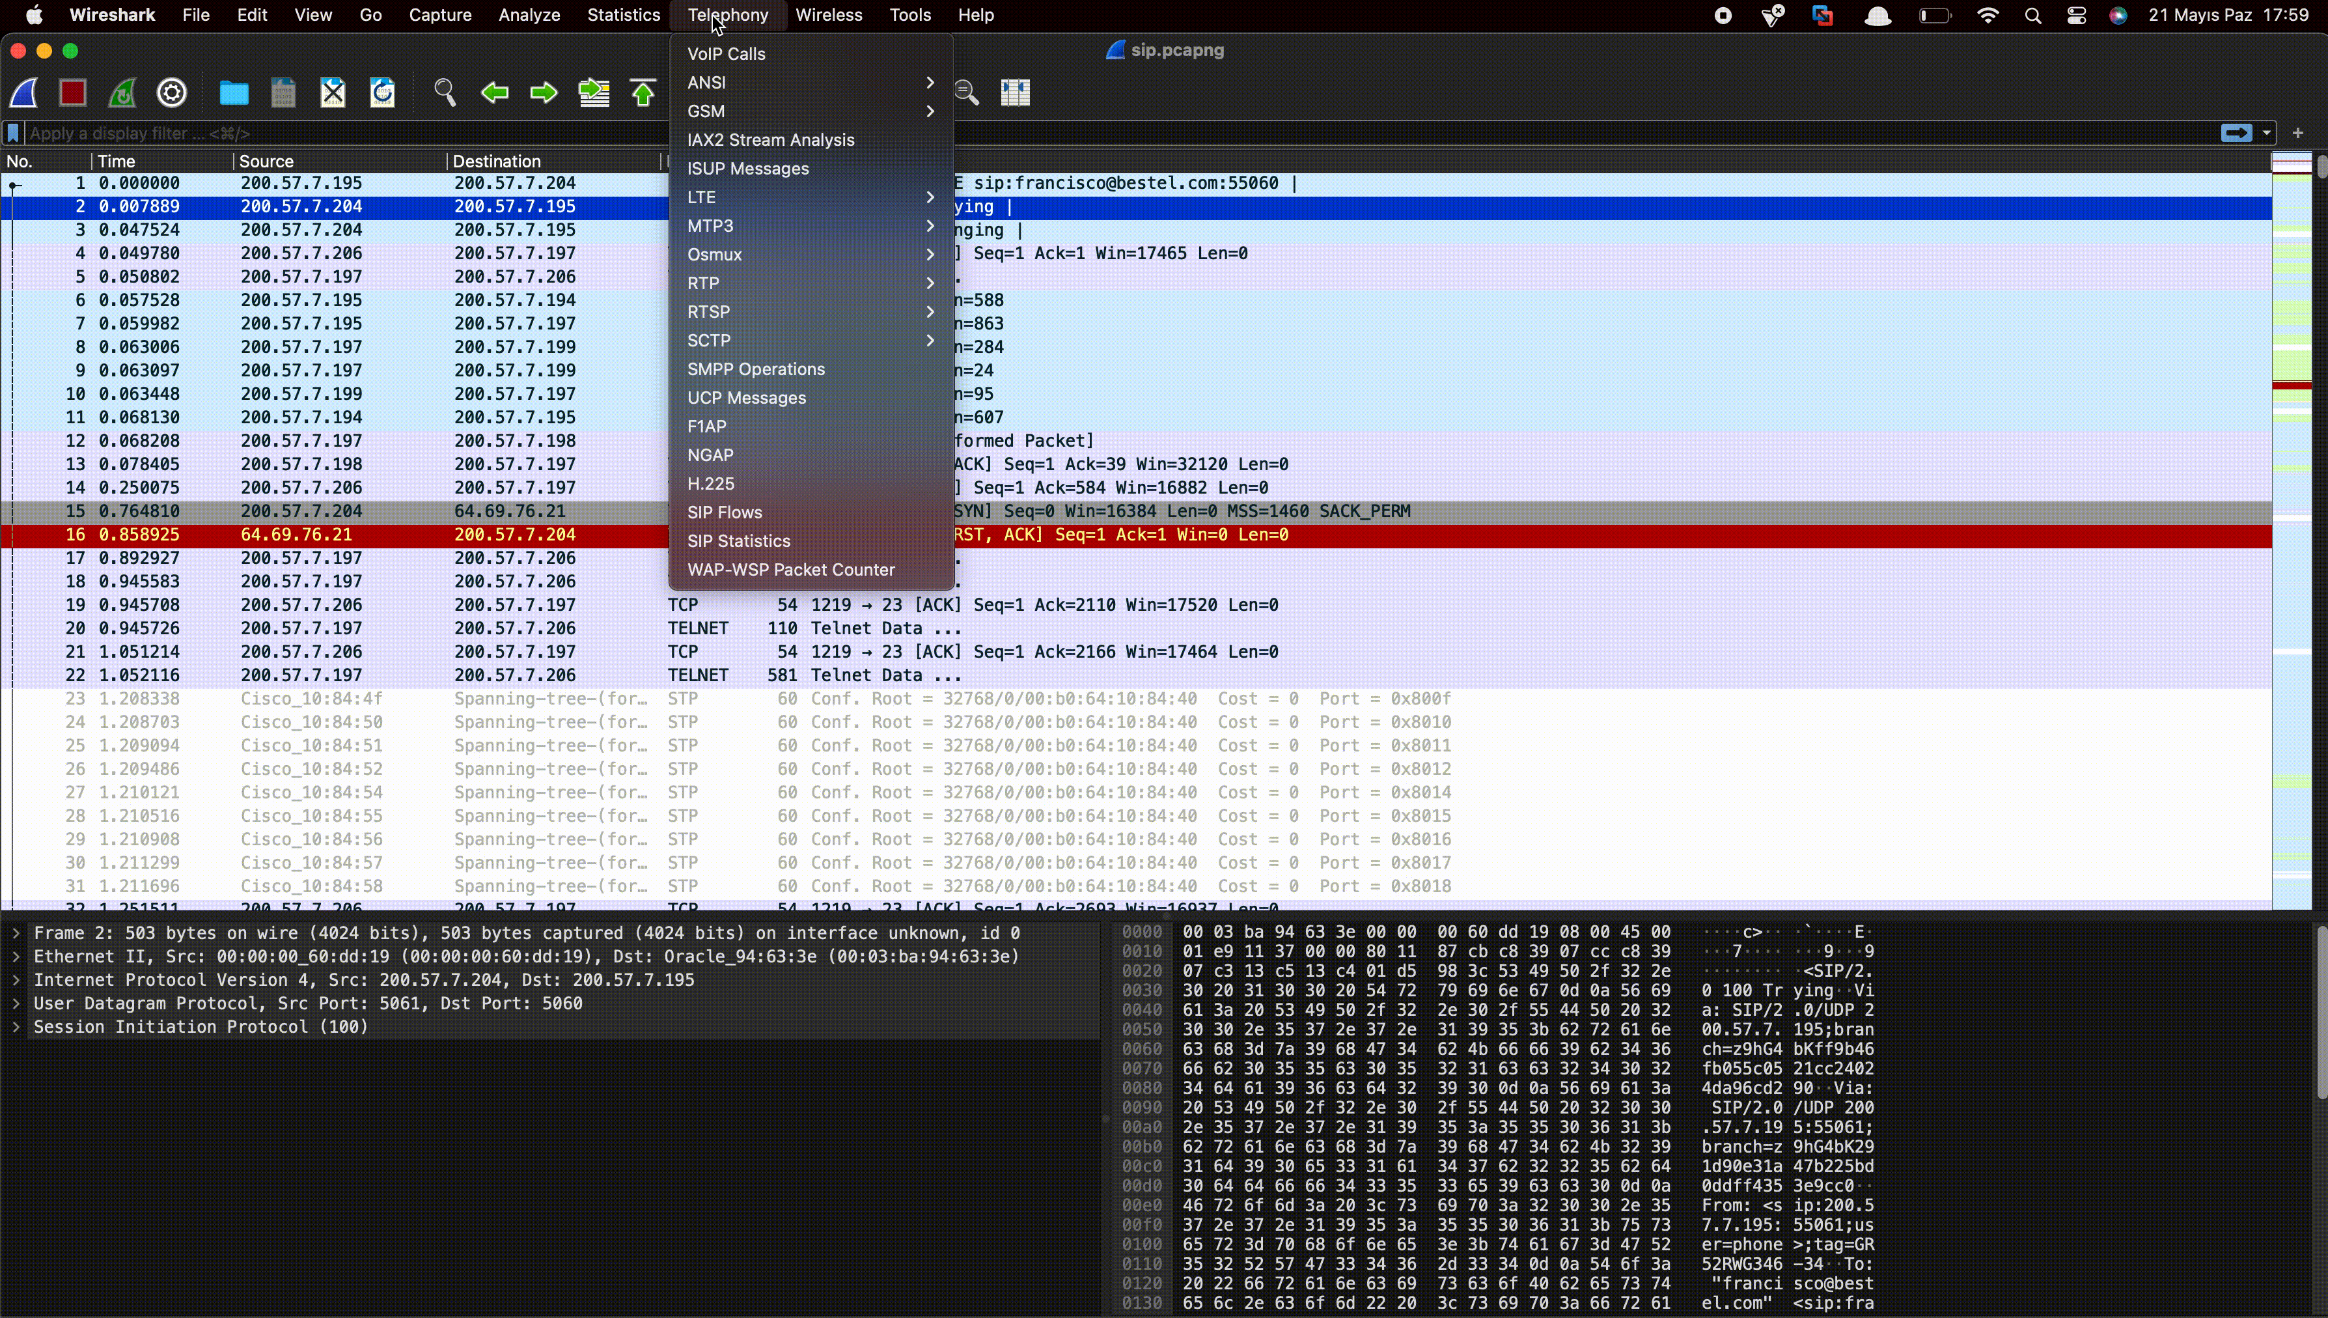2328x1318 pixels.
Task: Find a packet with the magnifier icon
Action: [x=444, y=92]
